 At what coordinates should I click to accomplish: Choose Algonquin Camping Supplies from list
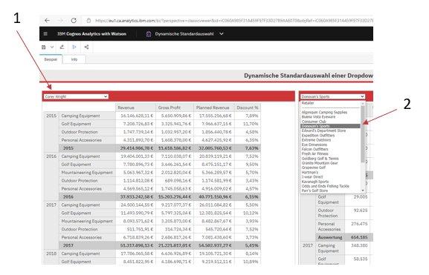click(324, 112)
